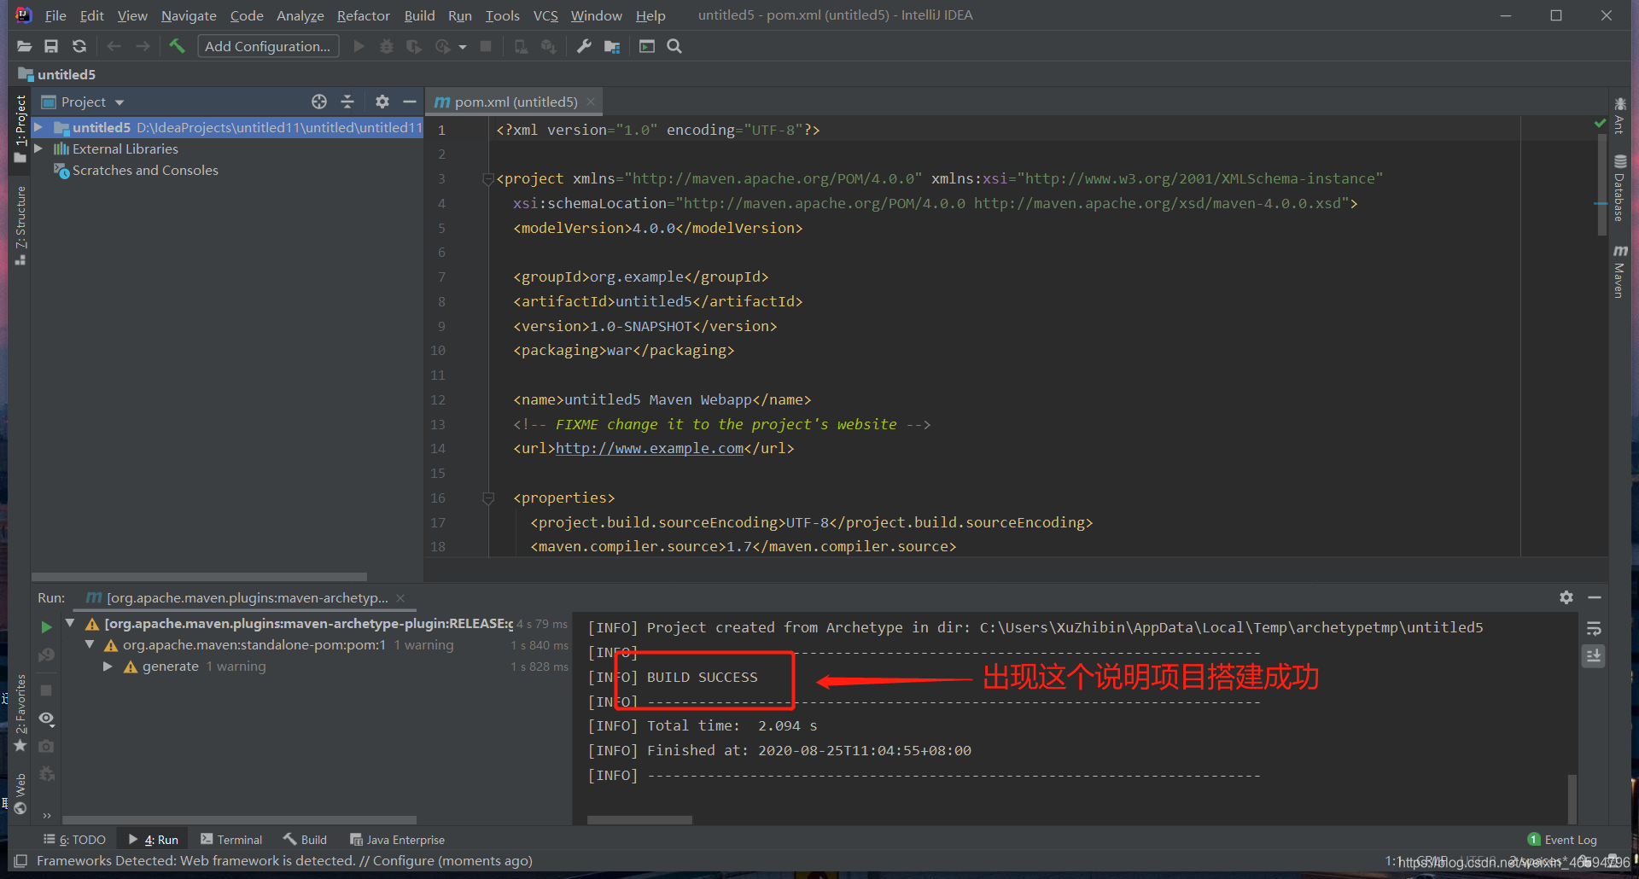The image size is (1639, 879).
Task: Click the Forward navigation arrow
Action: coord(143,46)
